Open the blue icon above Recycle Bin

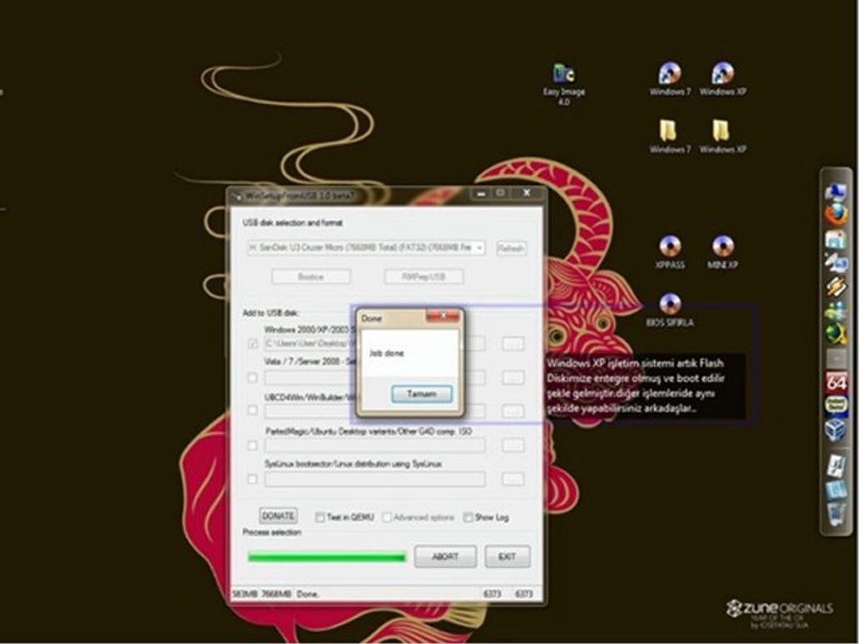[836, 489]
